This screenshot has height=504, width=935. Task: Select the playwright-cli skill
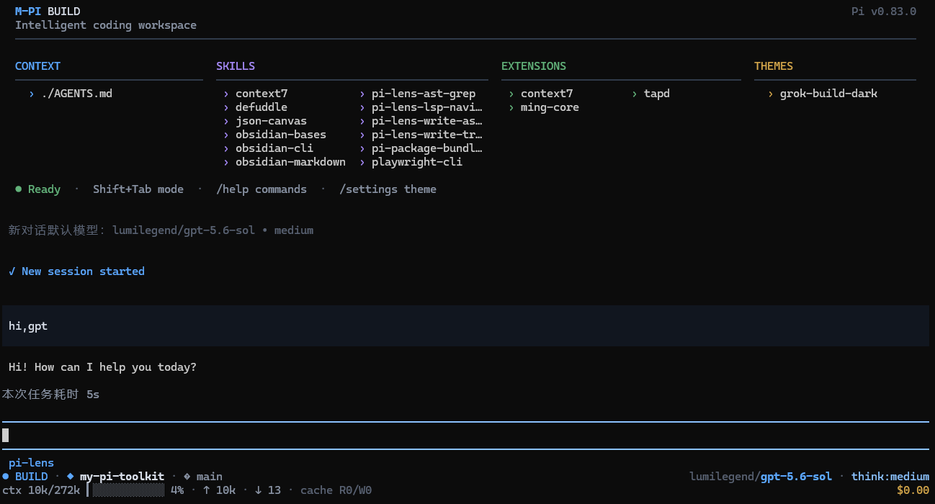pyautogui.click(x=417, y=162)
